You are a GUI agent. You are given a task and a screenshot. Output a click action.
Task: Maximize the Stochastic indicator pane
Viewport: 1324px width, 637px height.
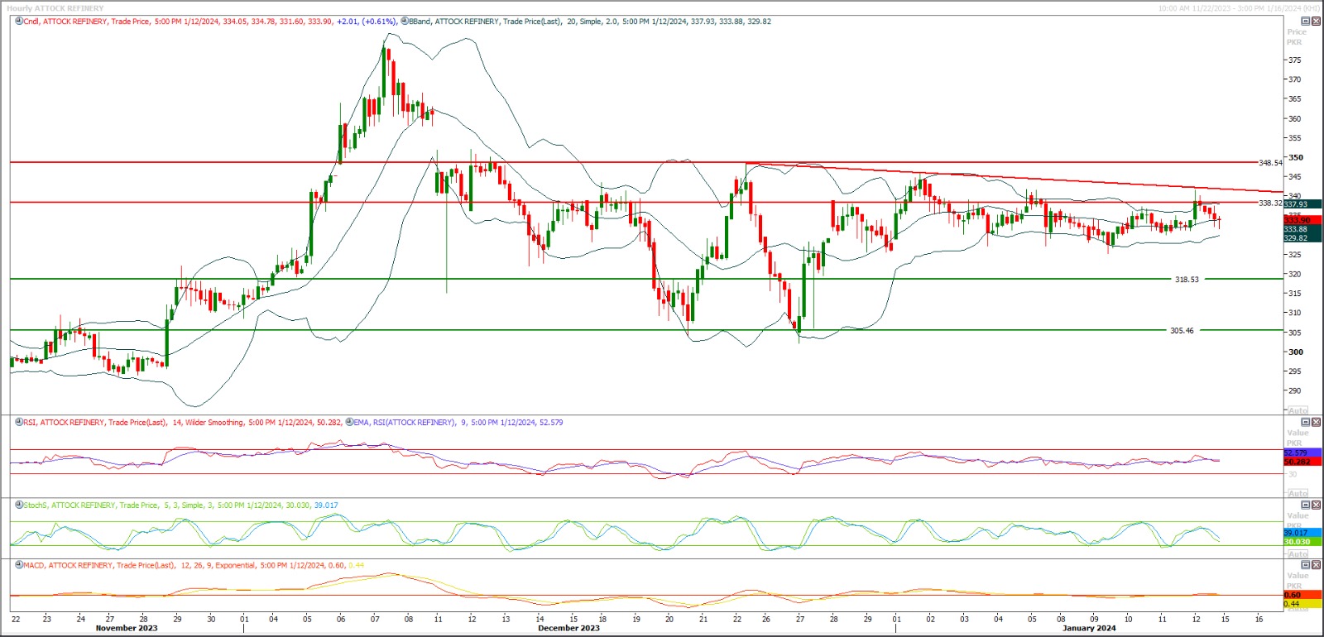point(1306,505)
